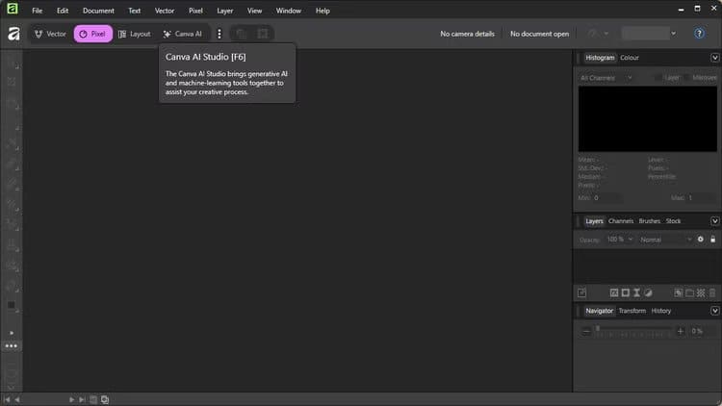The height and width of the screenshot is (406, 722).
Task: Click the Min value field in Histogram
Action: [x=608, y=198]
